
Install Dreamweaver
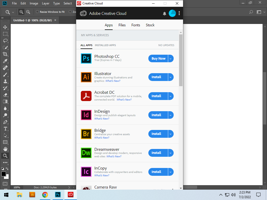pos(158,153)
